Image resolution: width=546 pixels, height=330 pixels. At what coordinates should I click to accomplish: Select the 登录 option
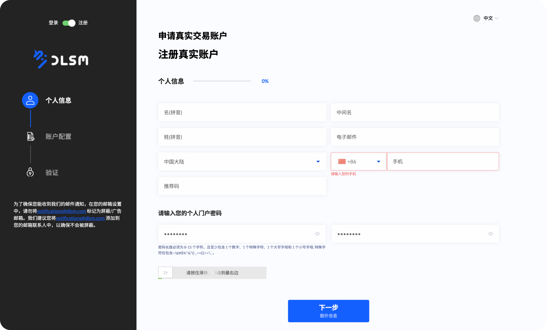53,23
